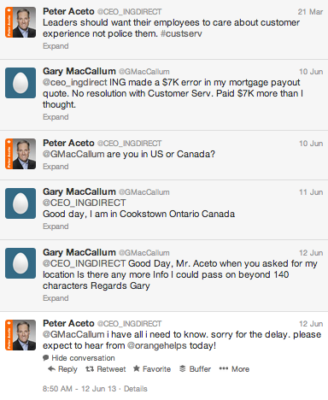328x400 pixels.
Task: Open the @orangehelps mention link
Action: point(157,345)
